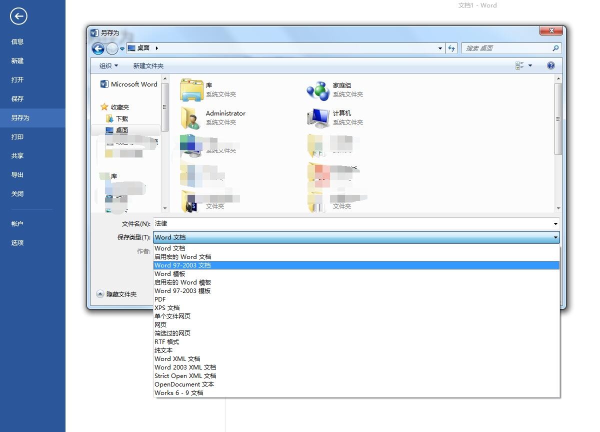Choose 启用宏的 Word 模板 type
Viewport: 600px width, 432px height.
[x=356, y=282]
